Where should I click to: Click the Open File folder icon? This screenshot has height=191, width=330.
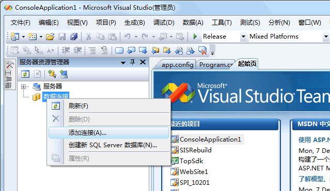click(x=50, y=37)
